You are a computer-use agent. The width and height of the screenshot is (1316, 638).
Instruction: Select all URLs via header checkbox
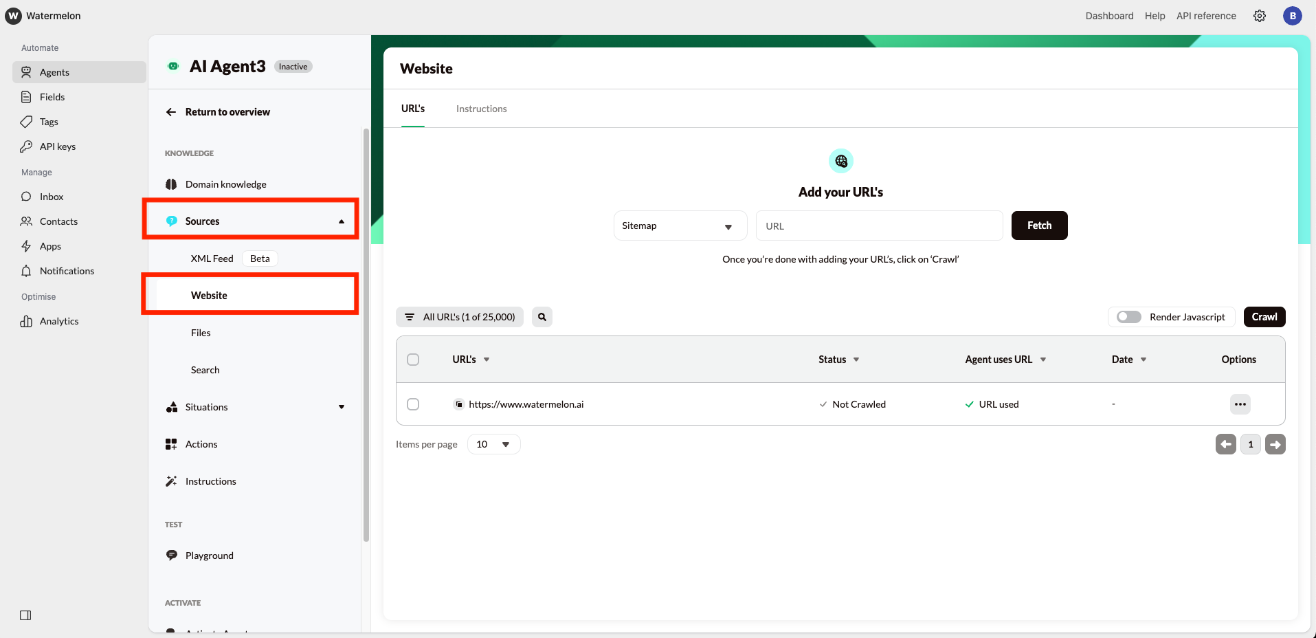[x=413, y=359]
